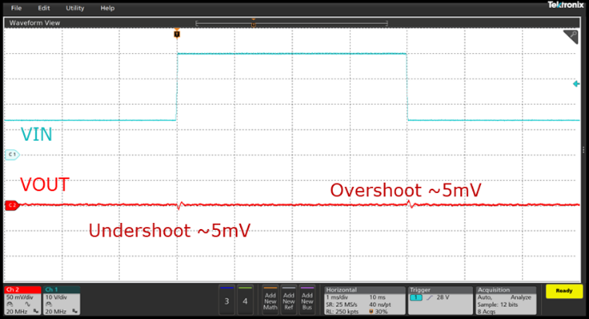Screen dimensions: 589x319
Task: Click the Sample: 12 bits readout
Action: point(497,304)
